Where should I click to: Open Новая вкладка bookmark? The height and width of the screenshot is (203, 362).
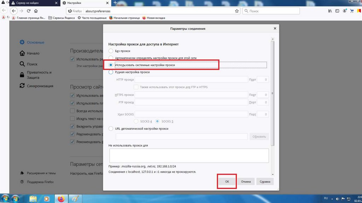point(153,18)
